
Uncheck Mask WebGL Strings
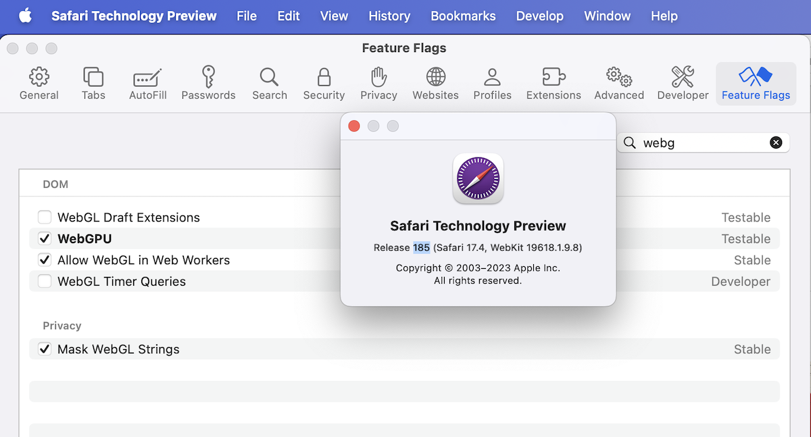click(x=45, y=349)
